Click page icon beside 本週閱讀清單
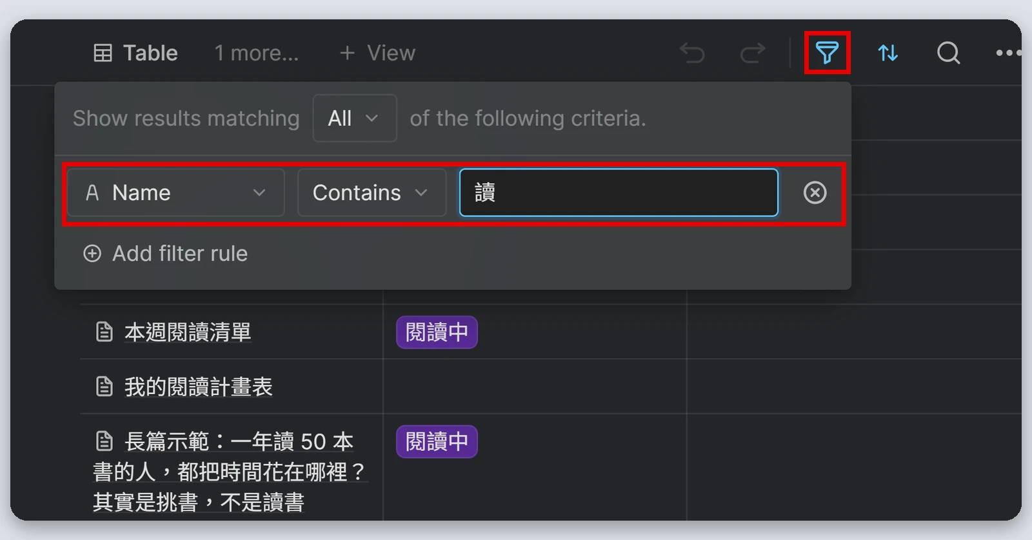This screenshot has width=1032, height=540. coord(104,332)
